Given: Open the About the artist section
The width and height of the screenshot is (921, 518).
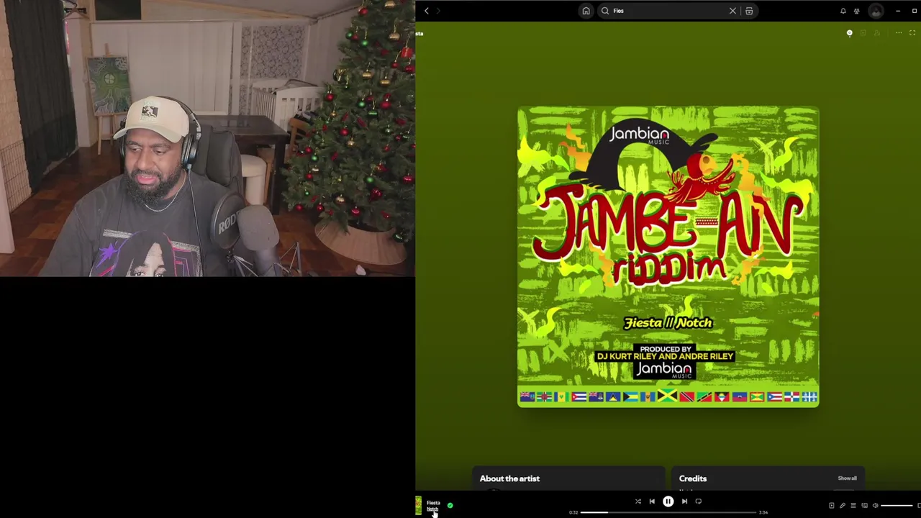Looking at the screenshot, I should click(509, 478).
